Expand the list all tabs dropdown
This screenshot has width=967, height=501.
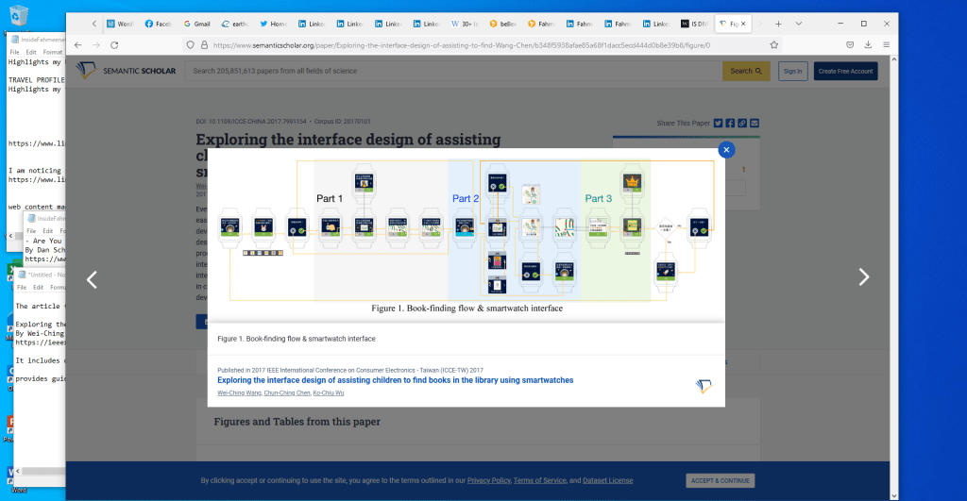tap(799, 23)
